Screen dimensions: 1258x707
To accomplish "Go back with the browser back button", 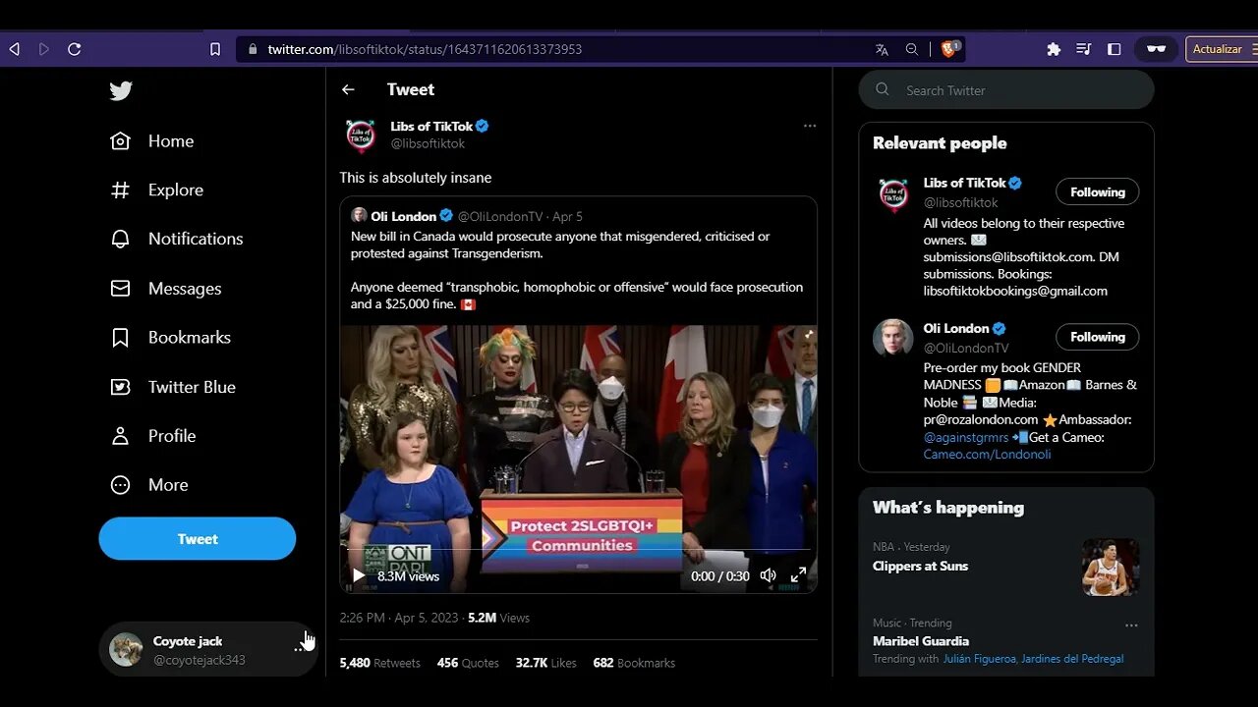I will point(15,49).
